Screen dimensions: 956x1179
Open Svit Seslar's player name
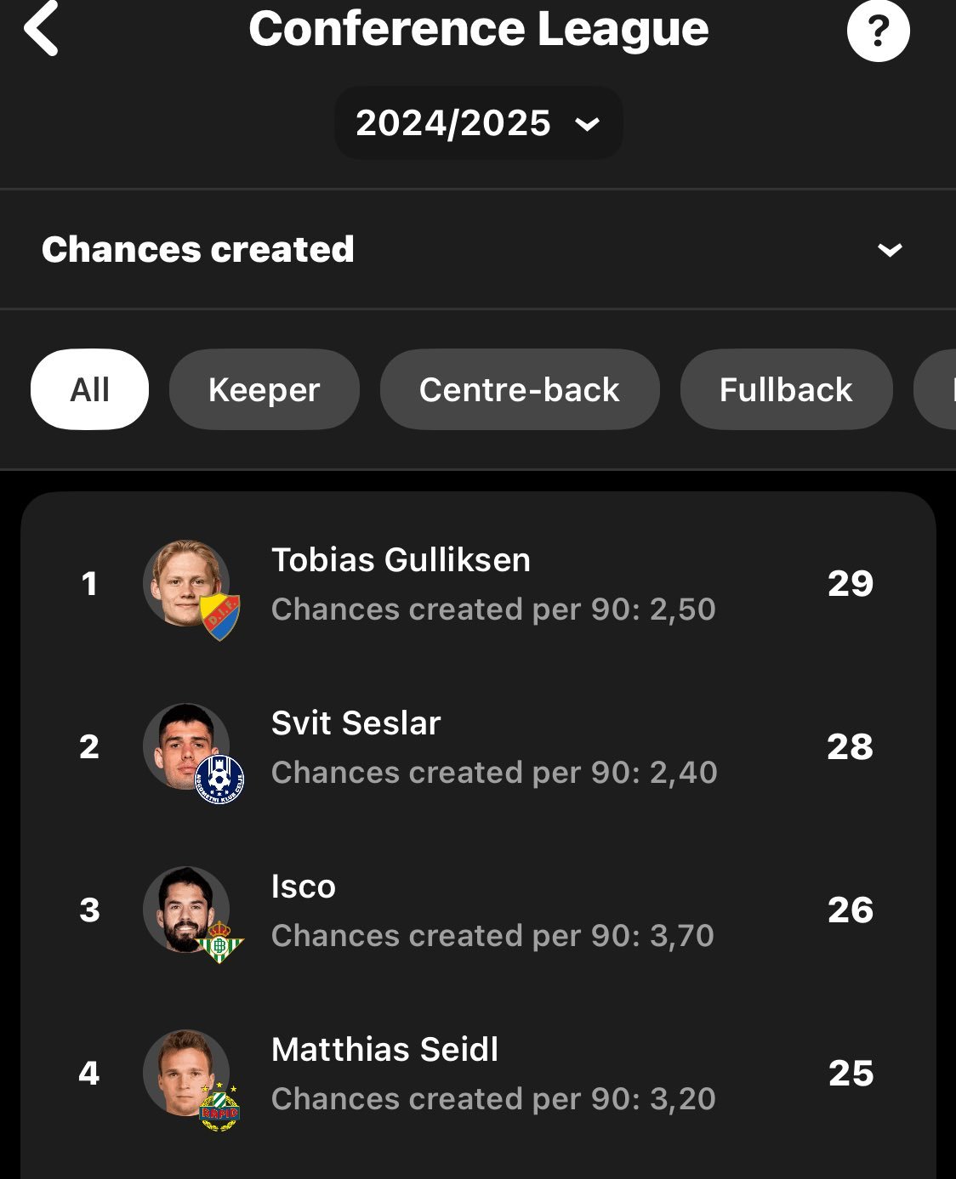click(356, 723)
